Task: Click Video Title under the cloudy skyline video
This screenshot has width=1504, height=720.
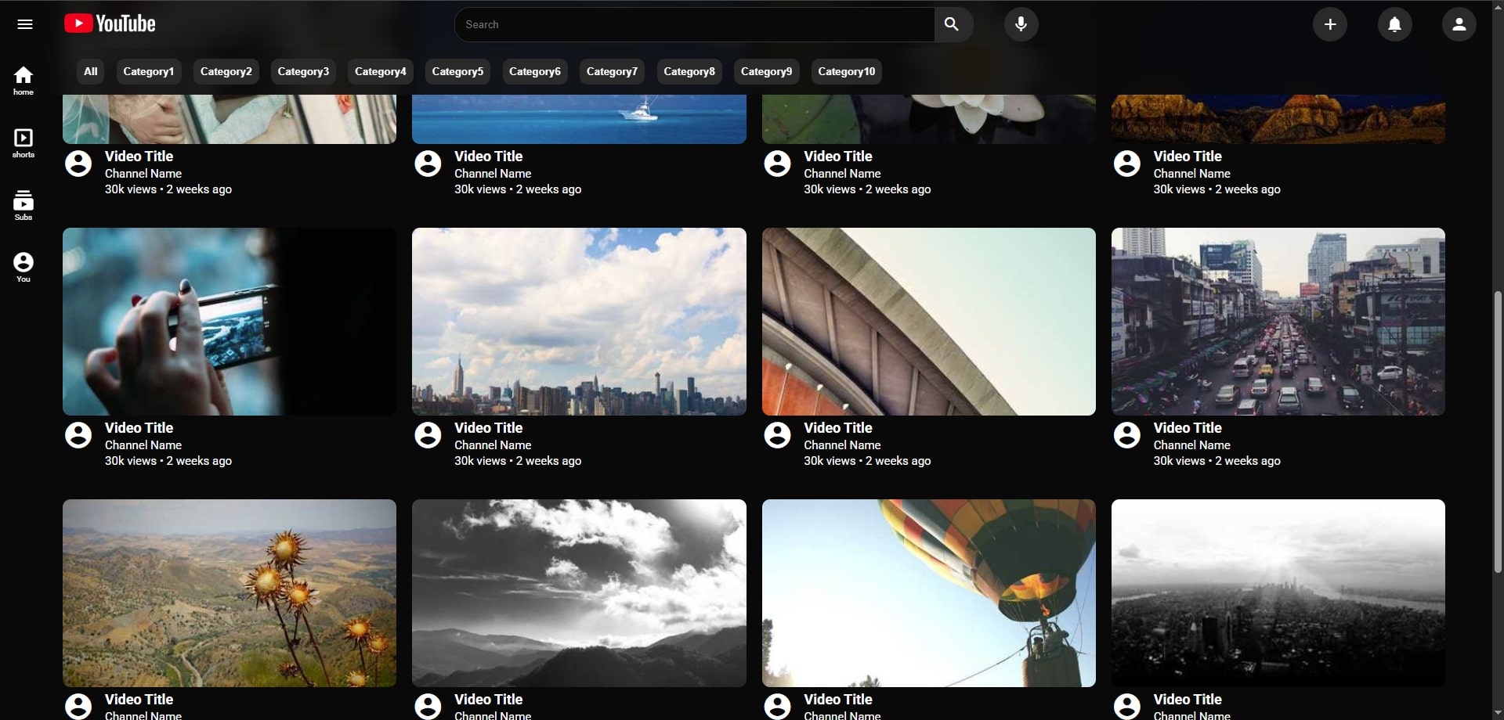Action: pyautogui.click(x=489, y=428)
